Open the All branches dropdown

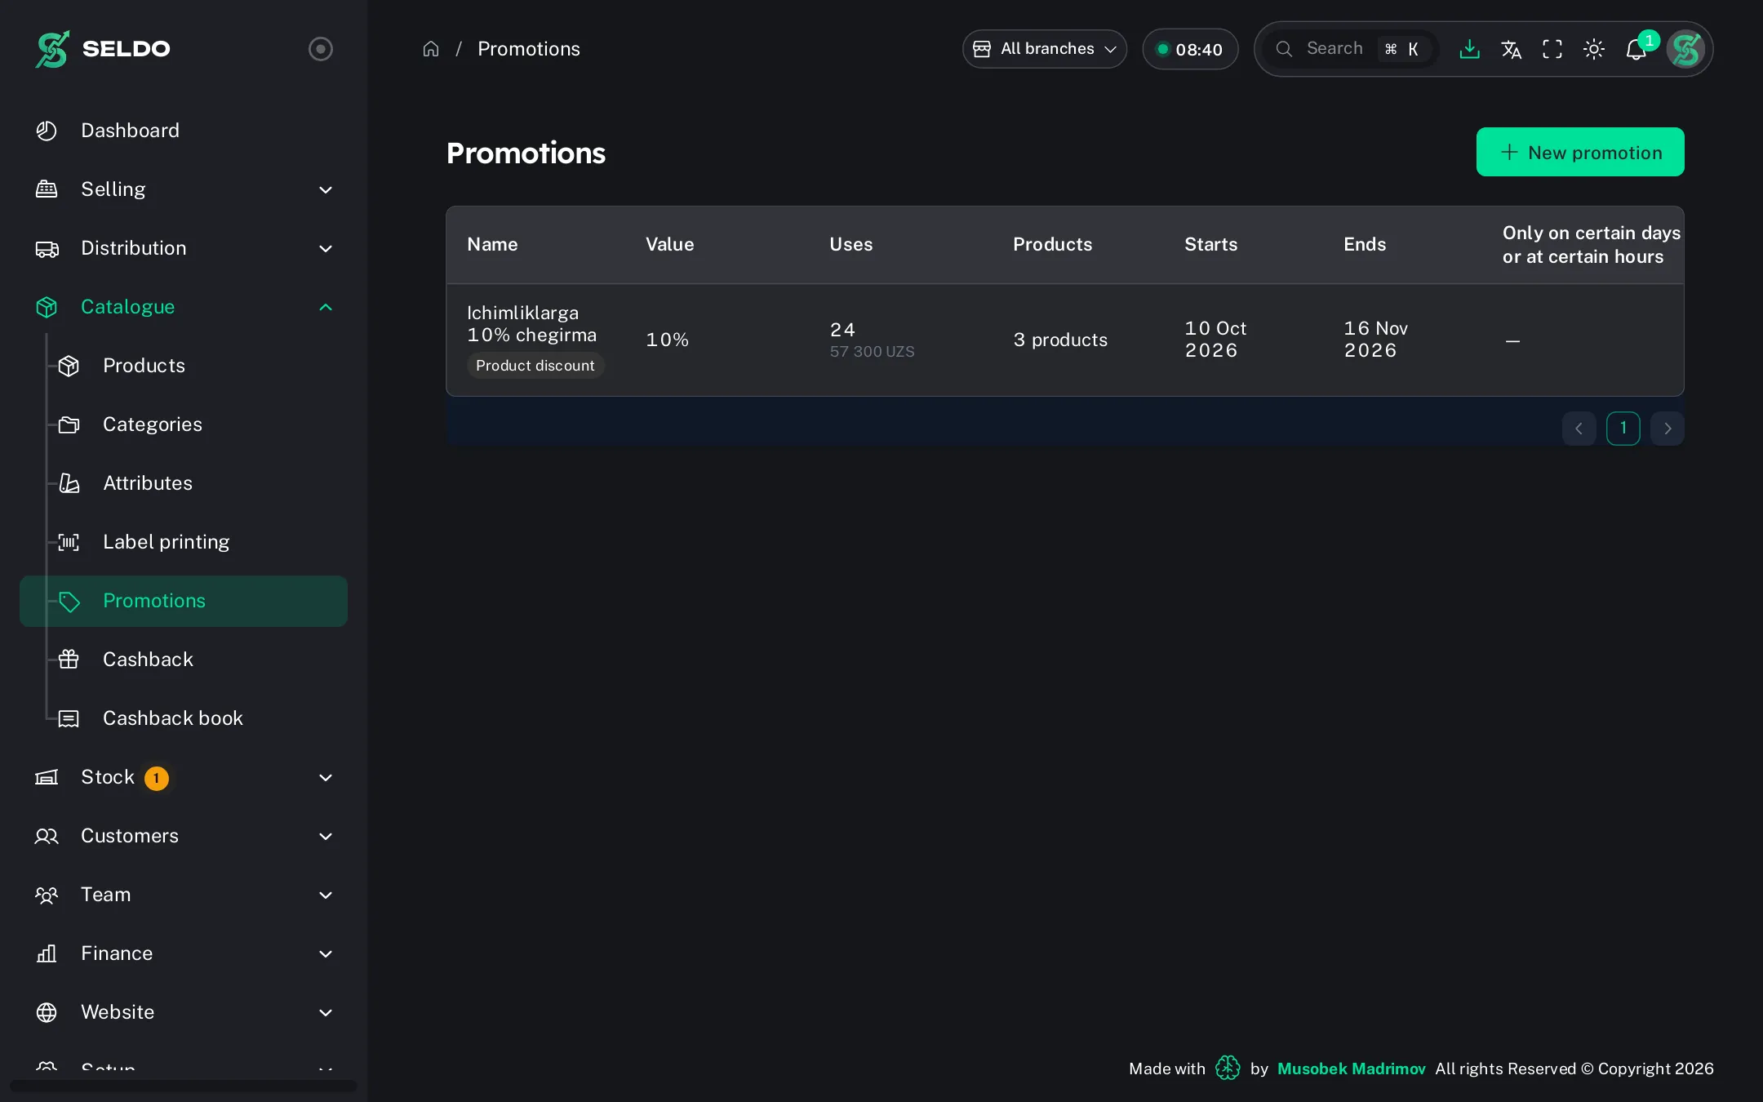click(x=1045, y=49)
